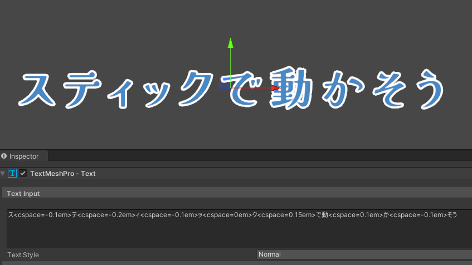Disable the TextMeshPro component checkbox
472x265 pixels.
coord(23,174)
